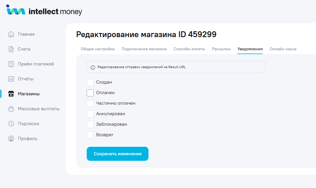Viewport: 316px width, 188px height.
Task: Click the Профиль user icon
Action: 11,139
